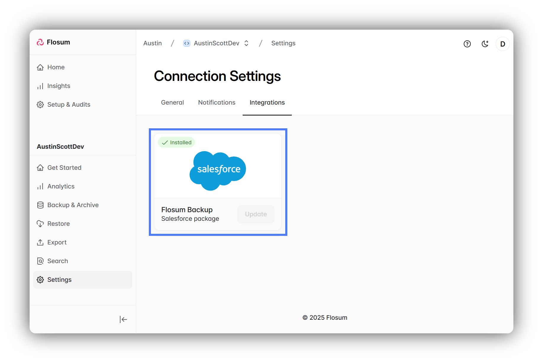Toggle dark mode with moon icon
The height and width of the screenshot is (363, 543).
pyautogui.click(x=485, y=44)
